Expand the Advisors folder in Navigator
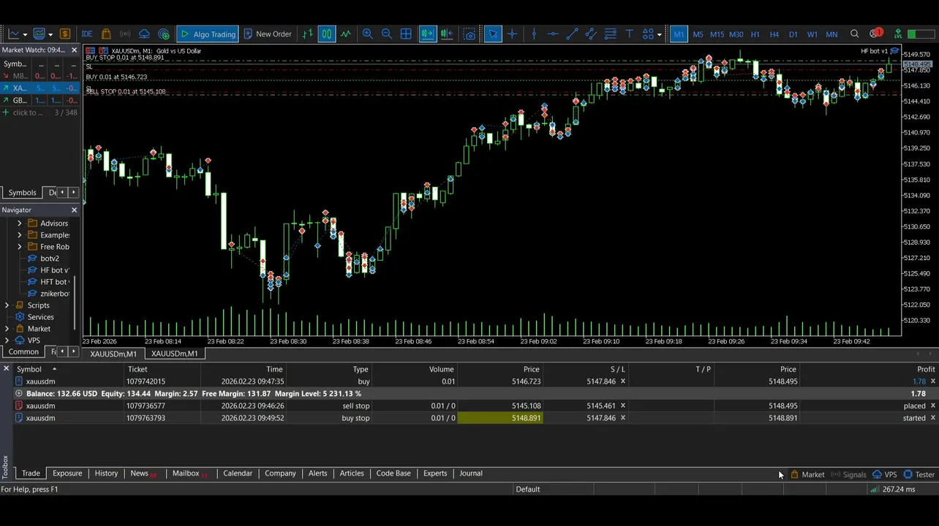This screenshot has height=526, width=939. point(20,223)
